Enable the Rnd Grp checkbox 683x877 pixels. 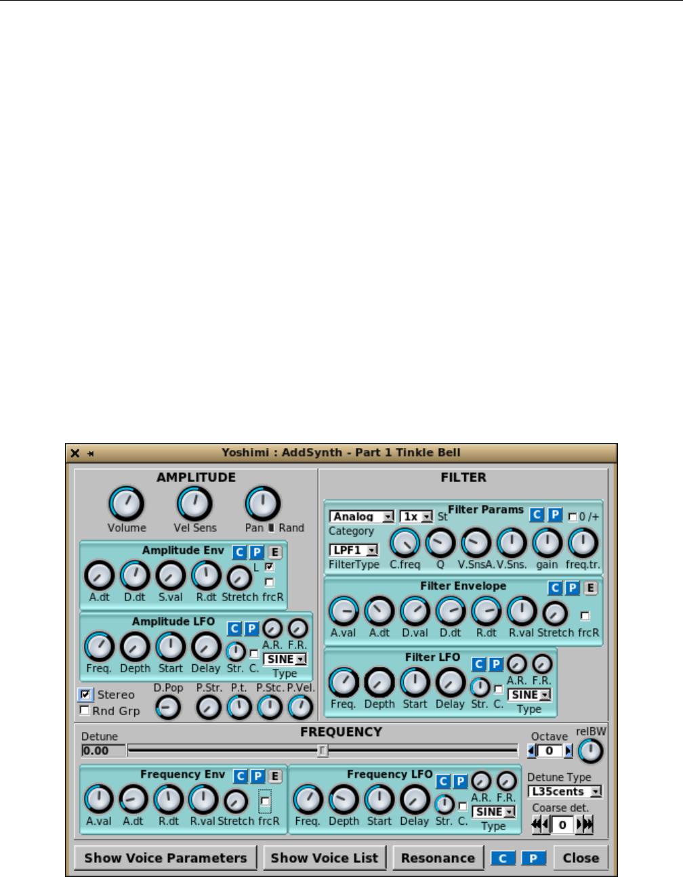85,710
